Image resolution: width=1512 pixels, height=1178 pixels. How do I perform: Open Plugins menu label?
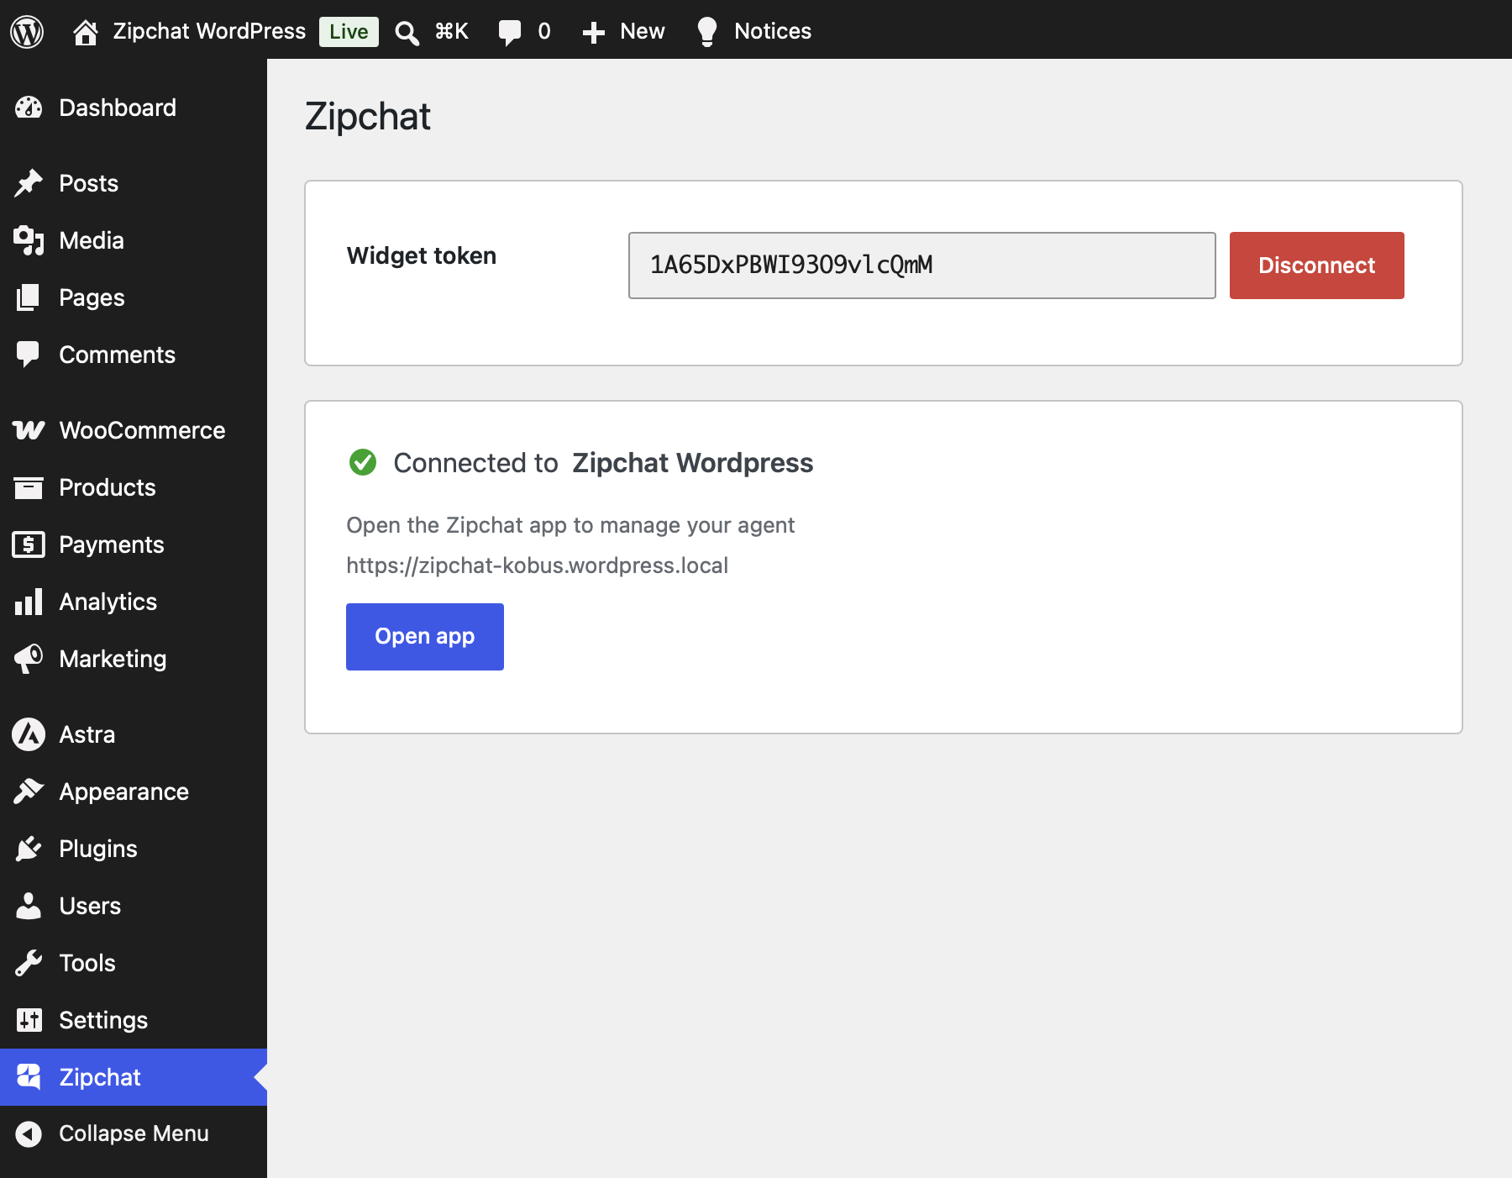98,849
